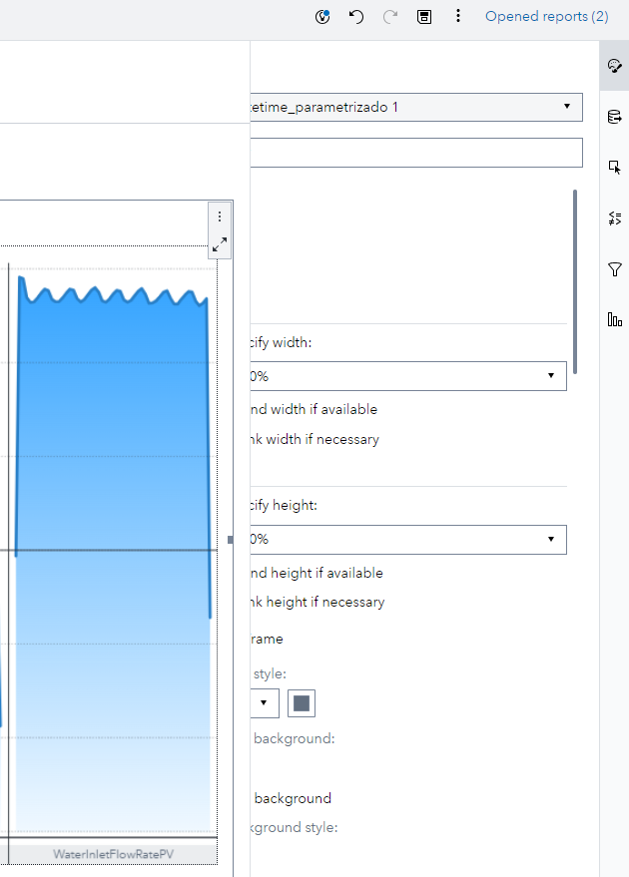This screenshot has width=629, height=877.
Task: Open the Actions pane
Action: pos(614,167)
